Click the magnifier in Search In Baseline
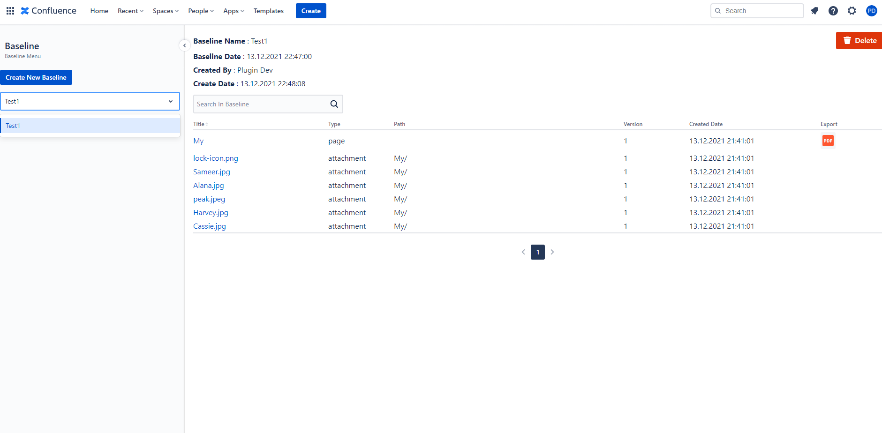 pyautogui.click(x=334, y=104)
